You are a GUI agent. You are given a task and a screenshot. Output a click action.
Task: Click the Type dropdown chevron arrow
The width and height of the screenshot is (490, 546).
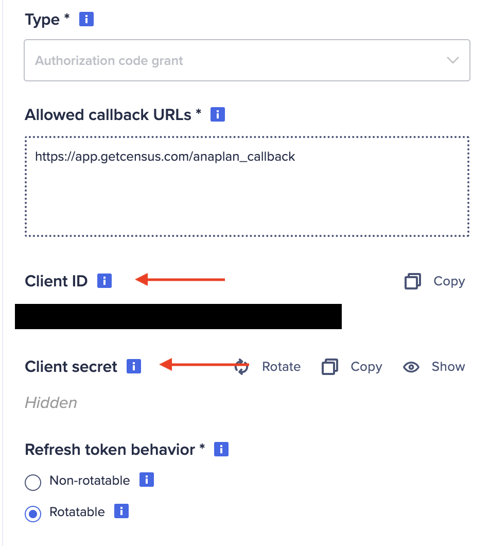point(452,60)
